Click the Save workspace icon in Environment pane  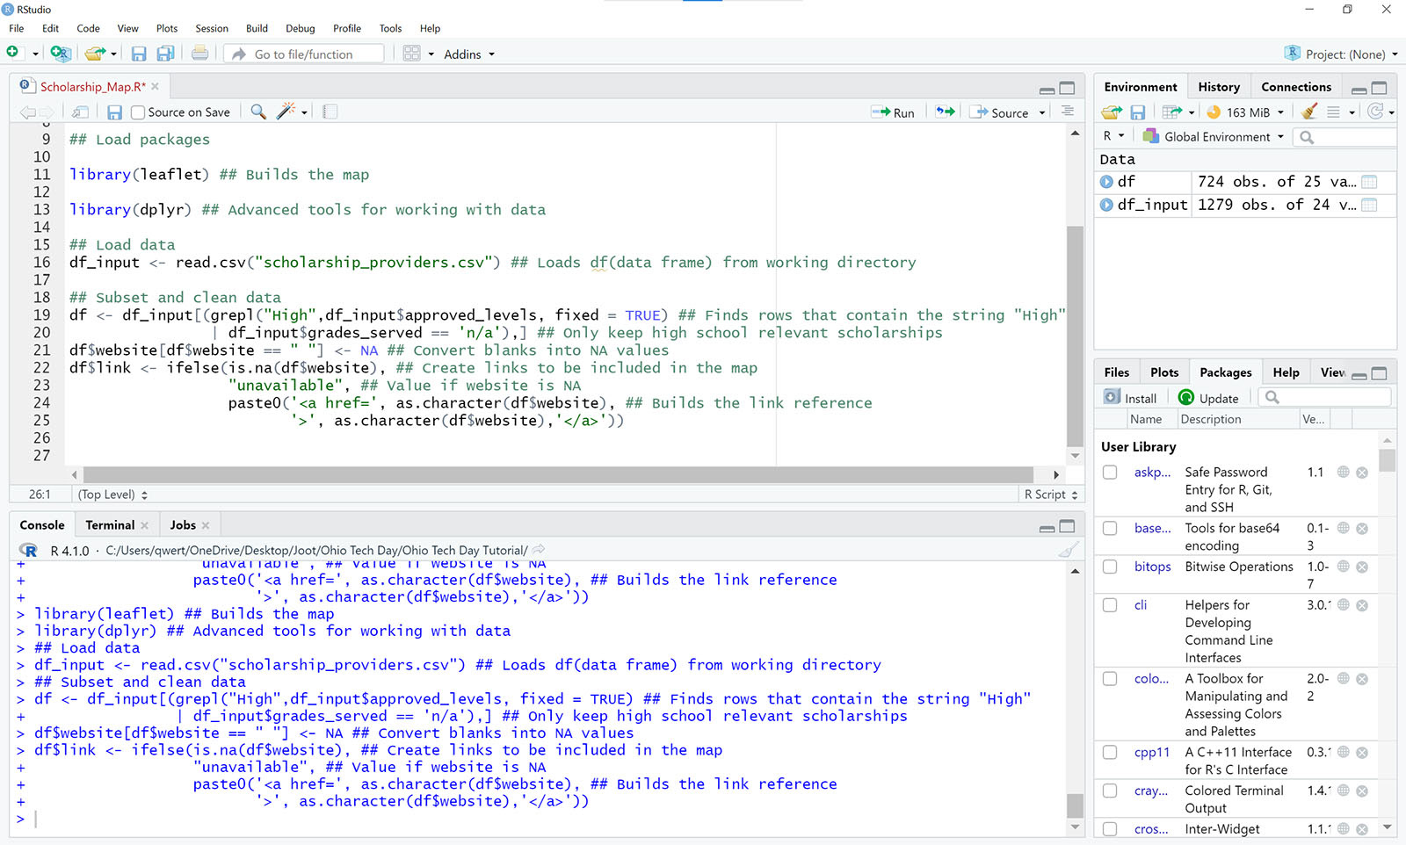[1138, 112]
